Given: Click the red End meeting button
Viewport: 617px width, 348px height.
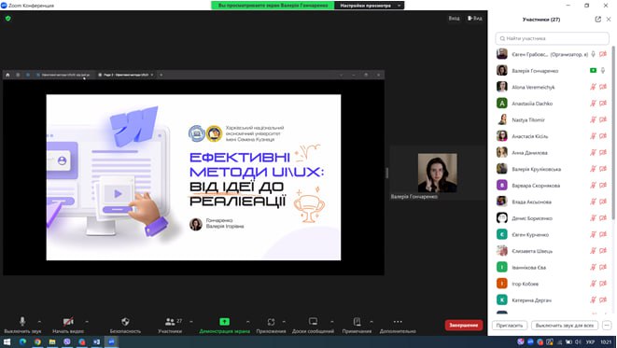Looking at the screenshot, I should click(464, 326).
